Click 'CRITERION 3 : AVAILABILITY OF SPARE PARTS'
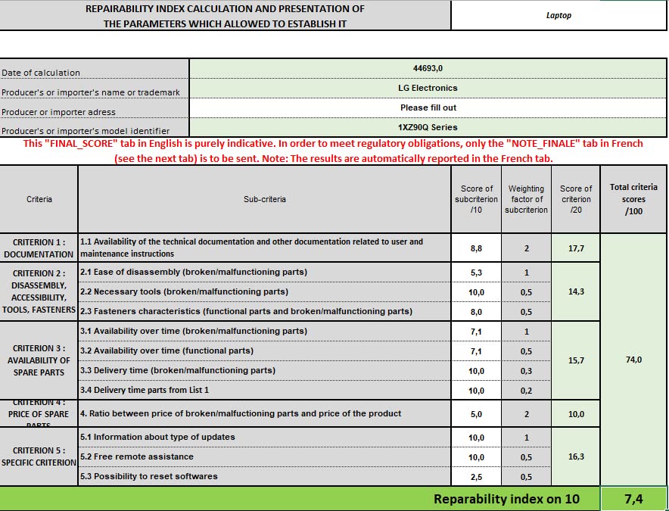 [x=39, y=360]
